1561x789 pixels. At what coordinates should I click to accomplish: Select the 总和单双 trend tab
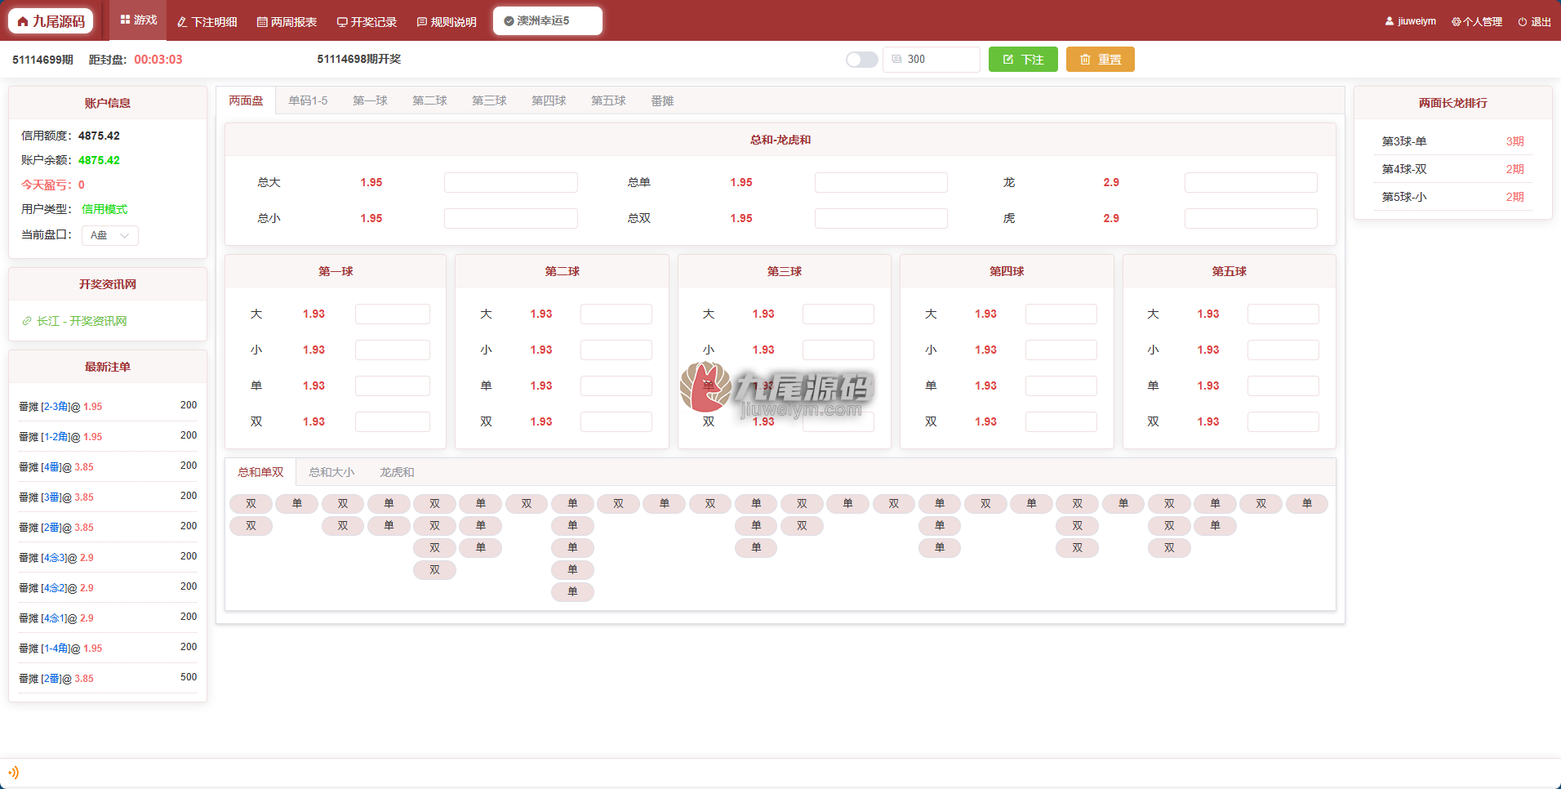click(x=260, y=472)
